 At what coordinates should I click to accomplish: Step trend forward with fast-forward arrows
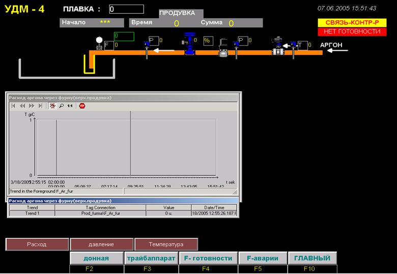click(x=32, y=106)
